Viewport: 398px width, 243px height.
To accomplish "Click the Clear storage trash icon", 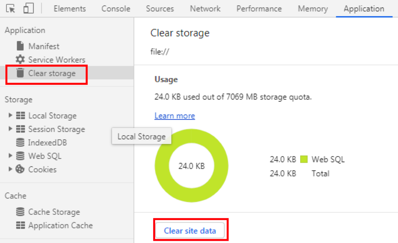I will (x=20, y=73).
